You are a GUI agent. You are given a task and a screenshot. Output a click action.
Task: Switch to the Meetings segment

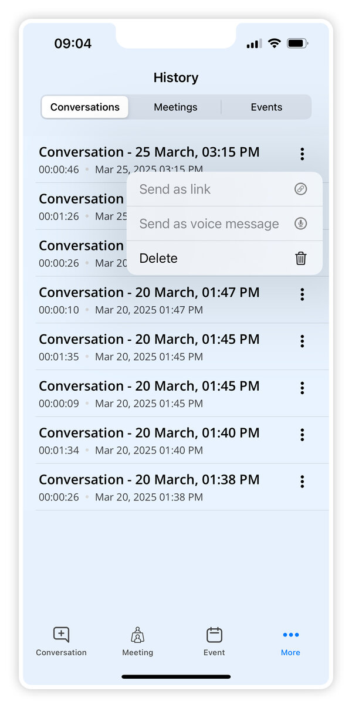click(175, 107)
